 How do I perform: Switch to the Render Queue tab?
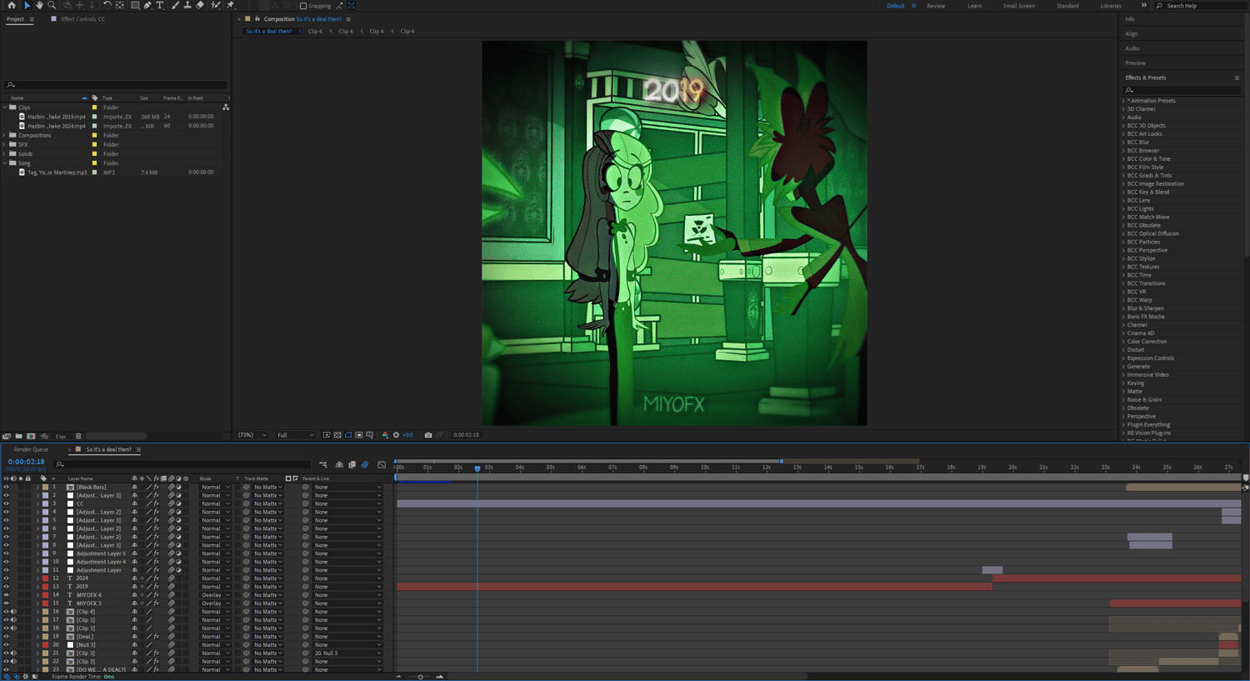[31, 449]
